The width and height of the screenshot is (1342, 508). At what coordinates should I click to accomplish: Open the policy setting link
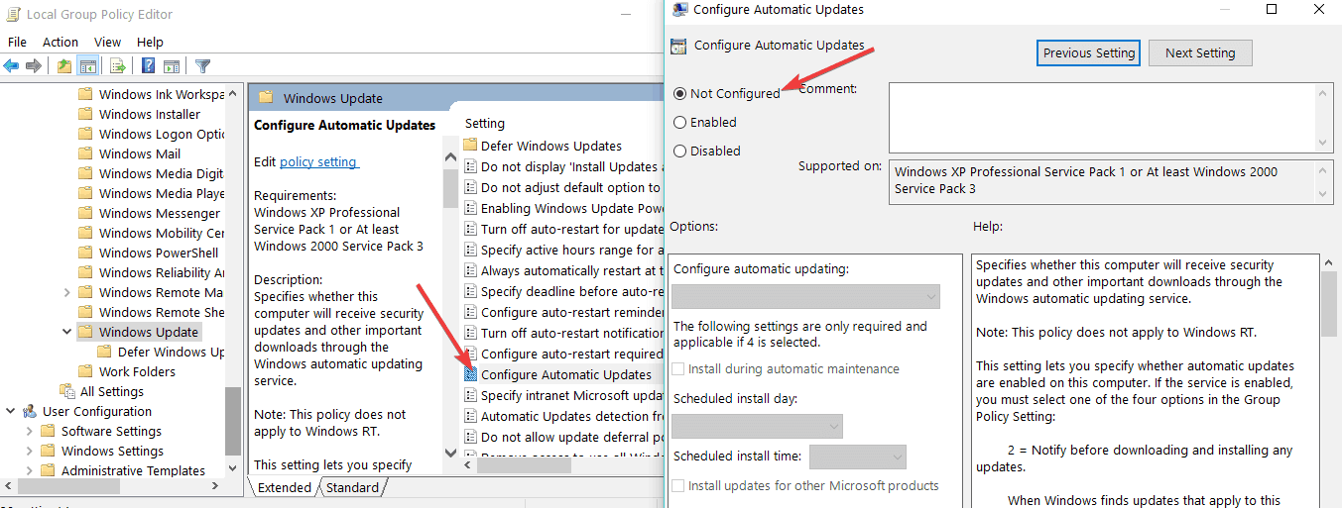[x=318, y=161]
